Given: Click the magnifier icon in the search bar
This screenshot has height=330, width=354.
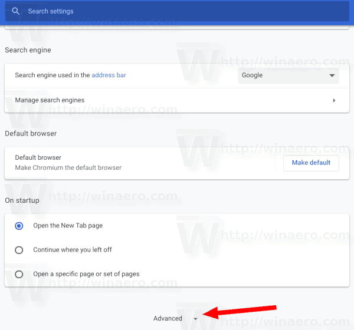Looking at the screenshot, I should click(x=16, y=11).
